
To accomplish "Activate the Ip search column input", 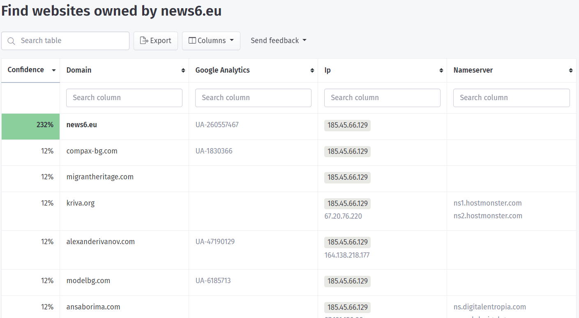I will click(x=382, y=98).
